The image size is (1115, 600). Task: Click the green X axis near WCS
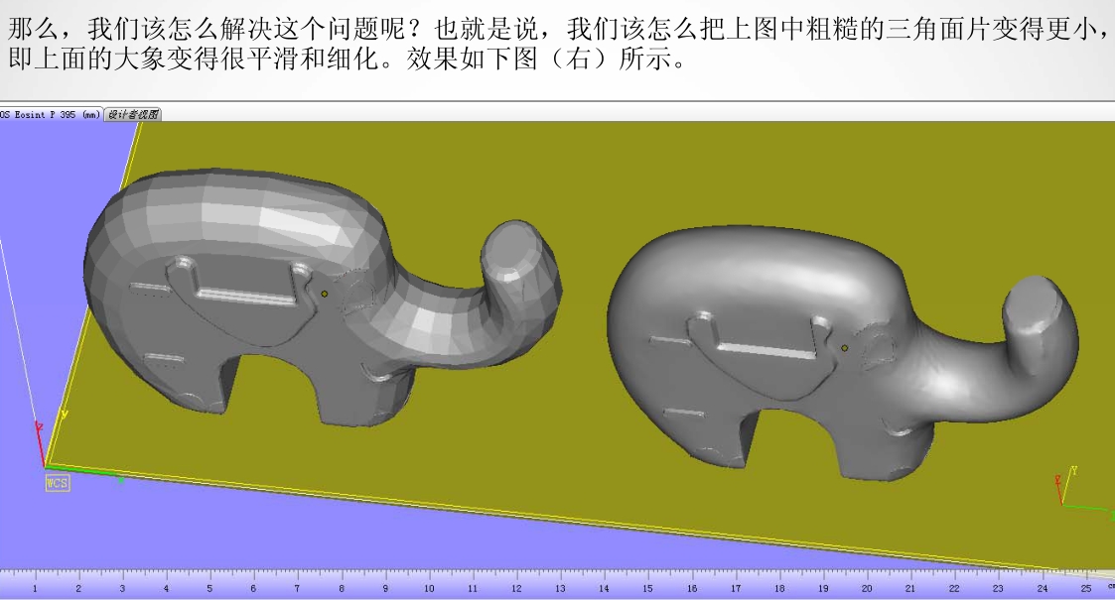89,473
